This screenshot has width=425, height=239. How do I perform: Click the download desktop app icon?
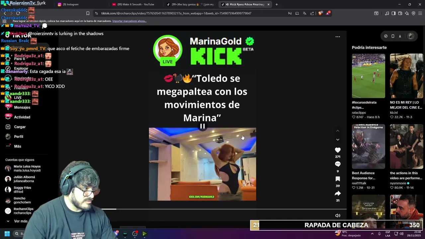(x=400, y=36)
